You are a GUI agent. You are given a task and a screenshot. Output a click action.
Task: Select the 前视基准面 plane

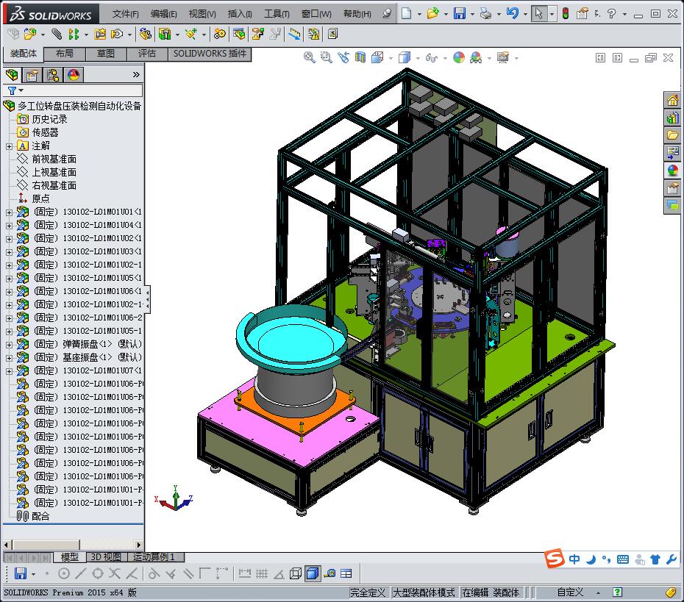[x=54, y=159]
